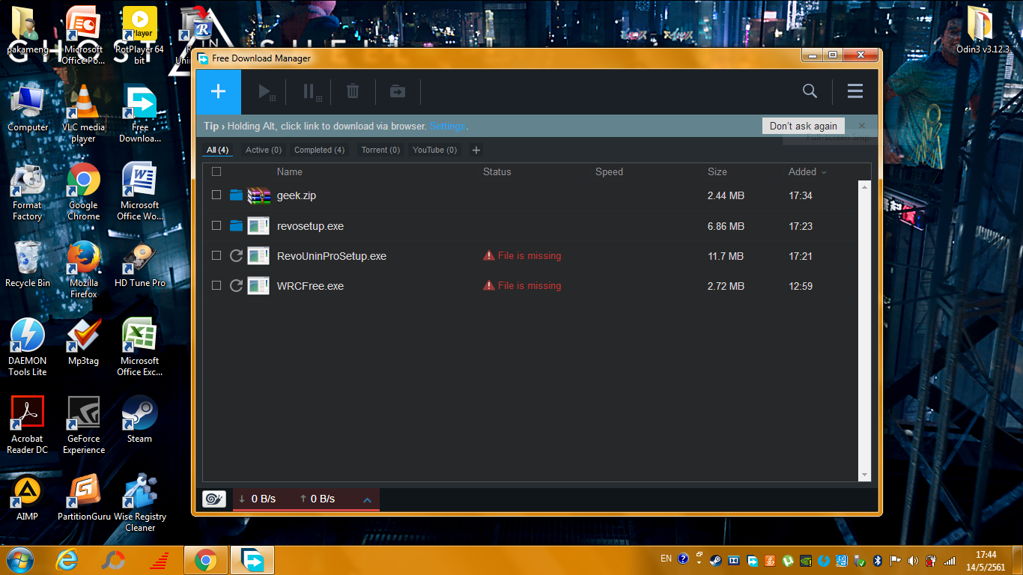Dismiss the tip bar with X
This screenshot has width=1023, height=575.
(x=862, y=126)
